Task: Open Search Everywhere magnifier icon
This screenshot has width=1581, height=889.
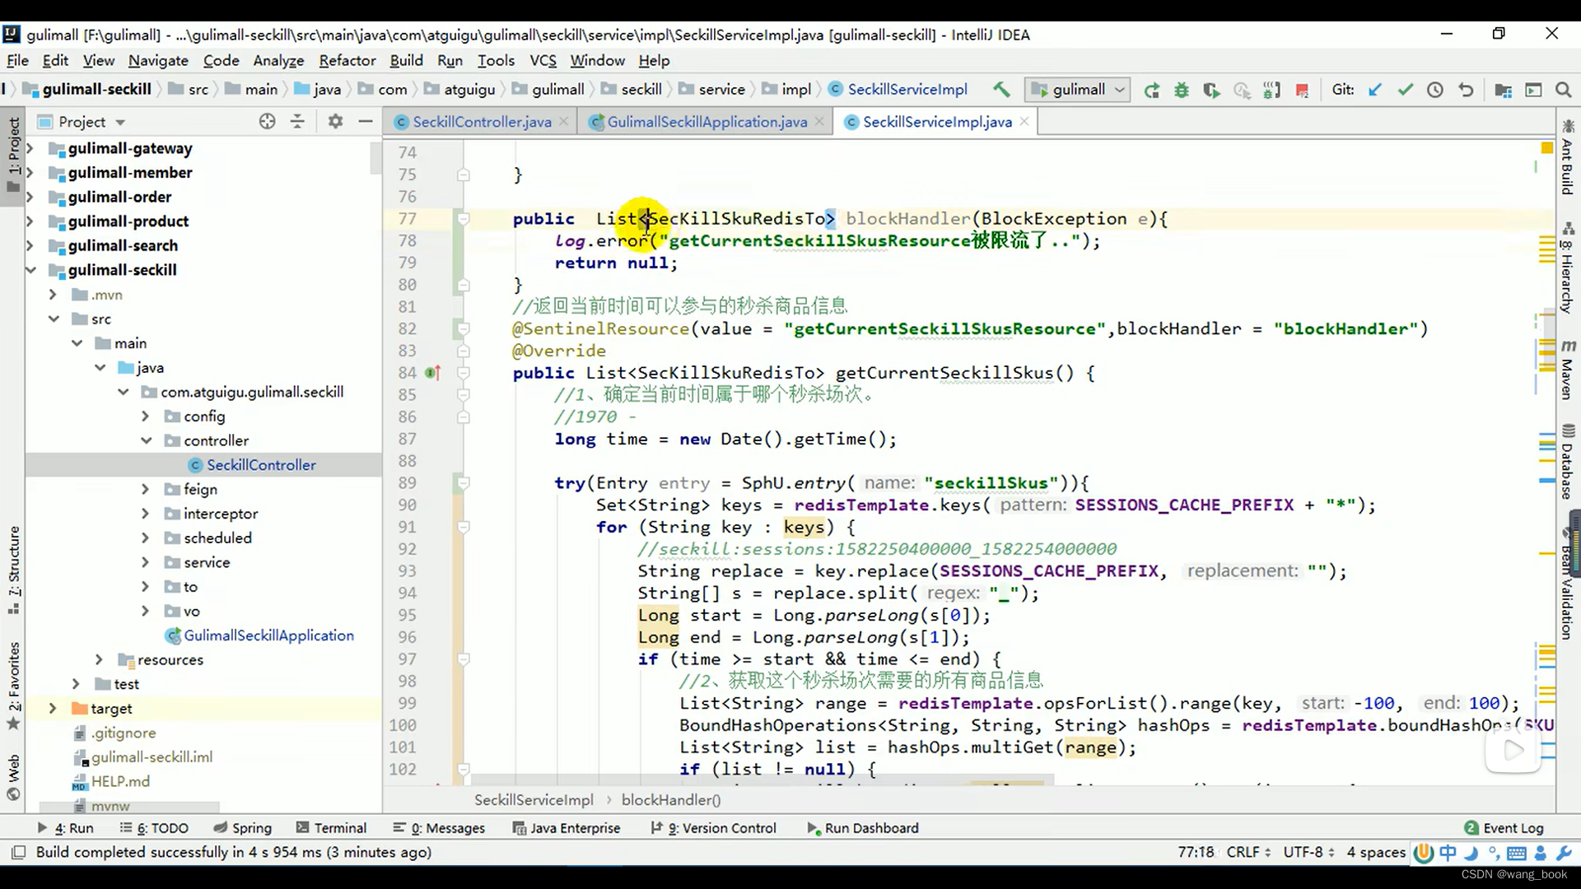Action: (x=1563, y=91)
